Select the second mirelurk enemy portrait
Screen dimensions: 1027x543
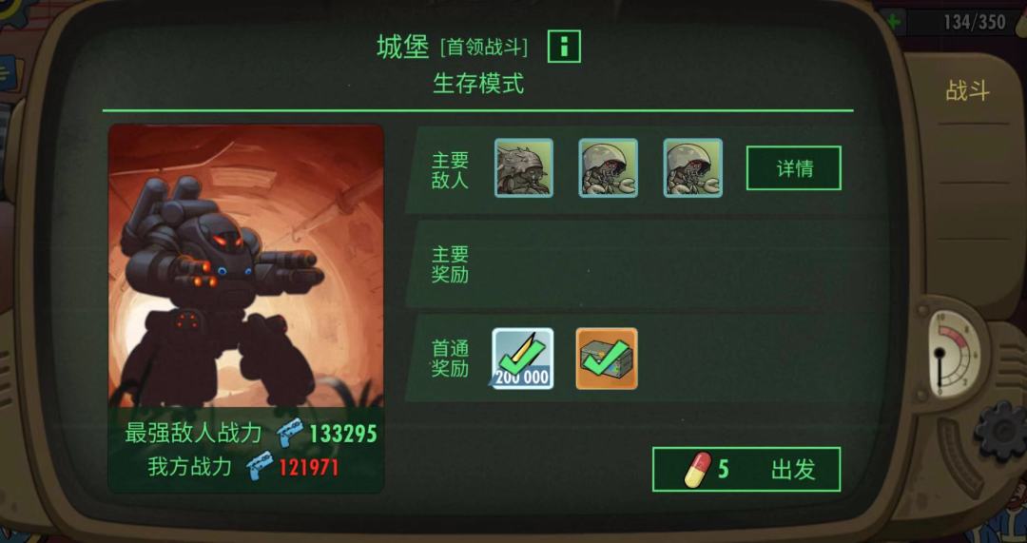[x=608, y=167]
